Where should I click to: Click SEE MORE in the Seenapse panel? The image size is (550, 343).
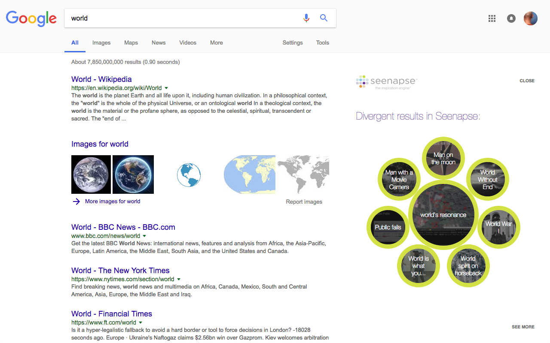pyautogui.click(x=523, y=327)
